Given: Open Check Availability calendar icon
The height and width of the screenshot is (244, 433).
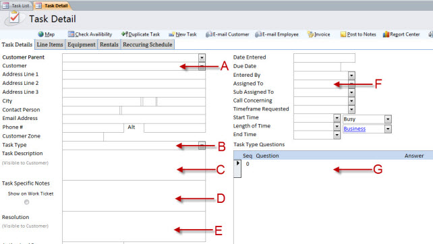Looking at the screenshot, I should (x=71, y=34).
